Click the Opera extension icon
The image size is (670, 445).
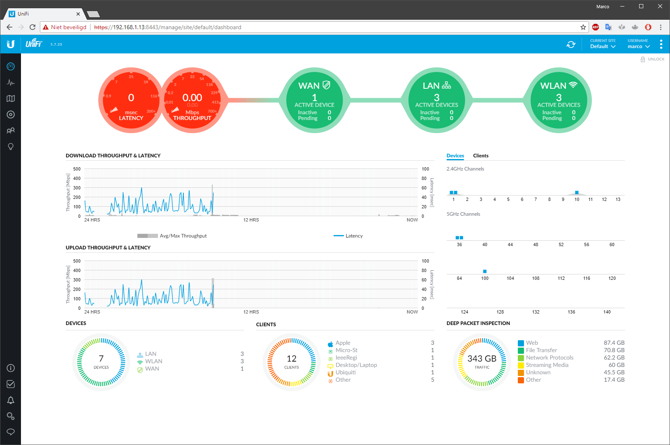tap(648, 27)
